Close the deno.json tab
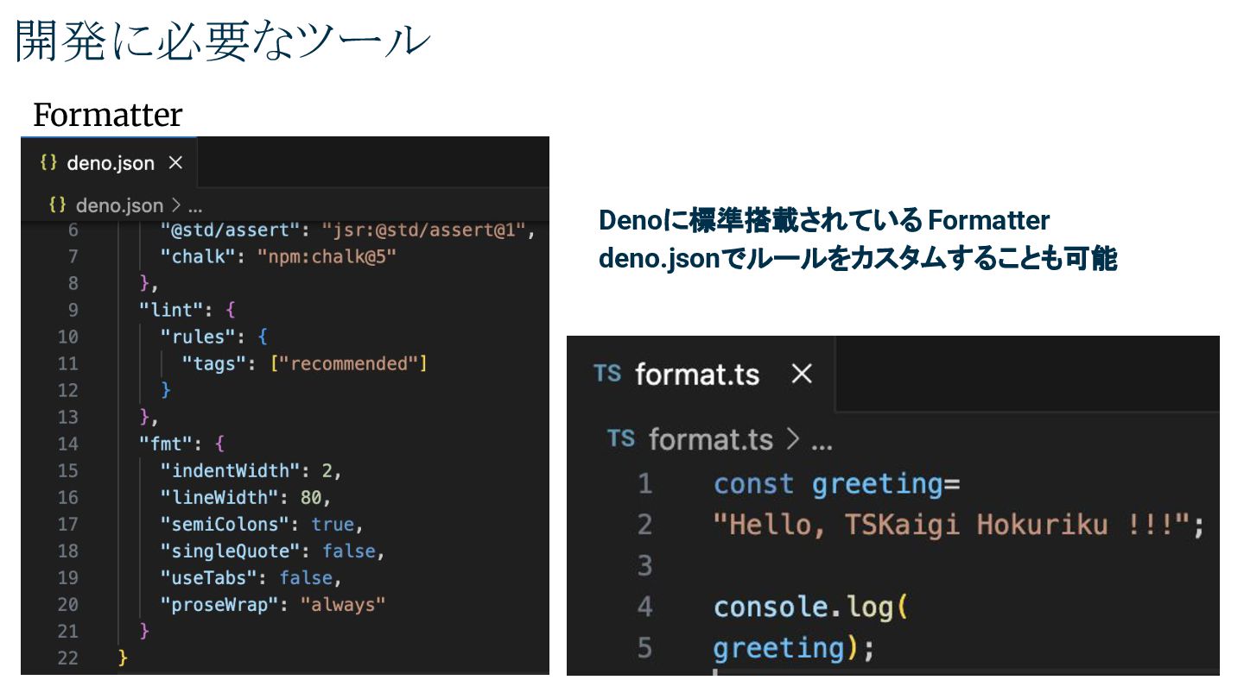This screenshot has width=1244, height=699. tap(175, 162)
